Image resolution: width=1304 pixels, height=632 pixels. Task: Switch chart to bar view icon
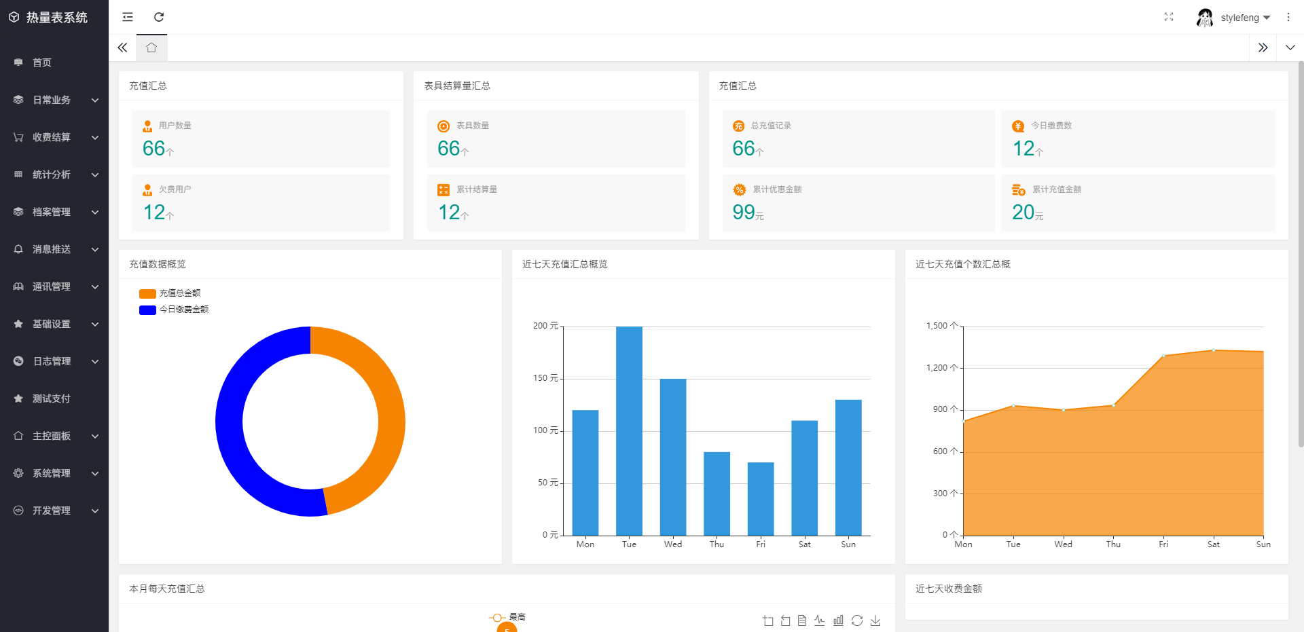coord(839,620)
